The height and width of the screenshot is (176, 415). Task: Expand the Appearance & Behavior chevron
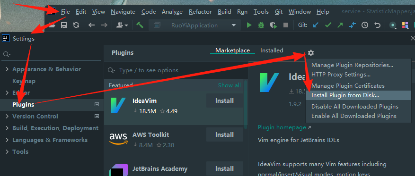[x=7, y=69]
